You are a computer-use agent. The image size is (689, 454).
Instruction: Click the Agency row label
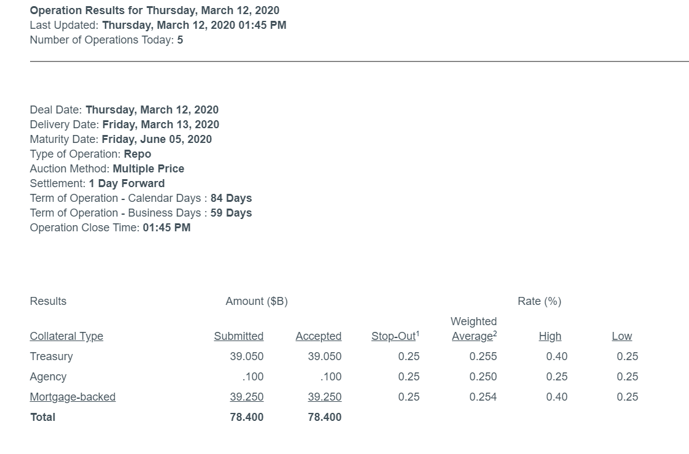(x=48, y=377)
